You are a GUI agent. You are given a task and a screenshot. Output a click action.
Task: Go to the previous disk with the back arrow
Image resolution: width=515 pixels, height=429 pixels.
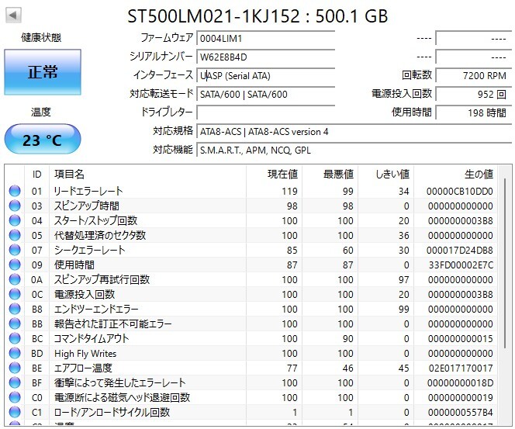(13, 15)
